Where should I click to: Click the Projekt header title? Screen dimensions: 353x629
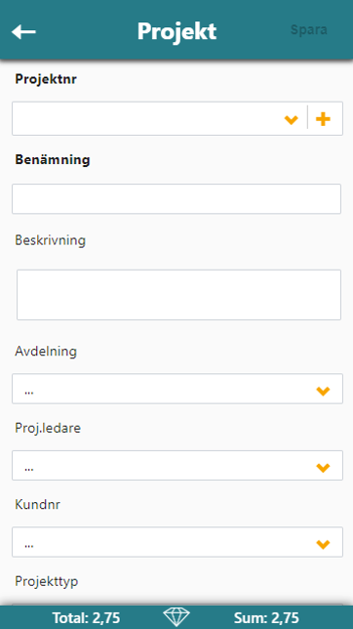176,31
